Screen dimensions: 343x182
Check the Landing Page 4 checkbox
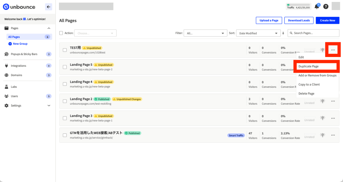click(65, 84)
